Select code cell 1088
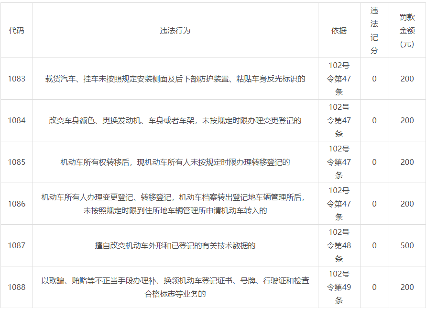 click(16, 287)
